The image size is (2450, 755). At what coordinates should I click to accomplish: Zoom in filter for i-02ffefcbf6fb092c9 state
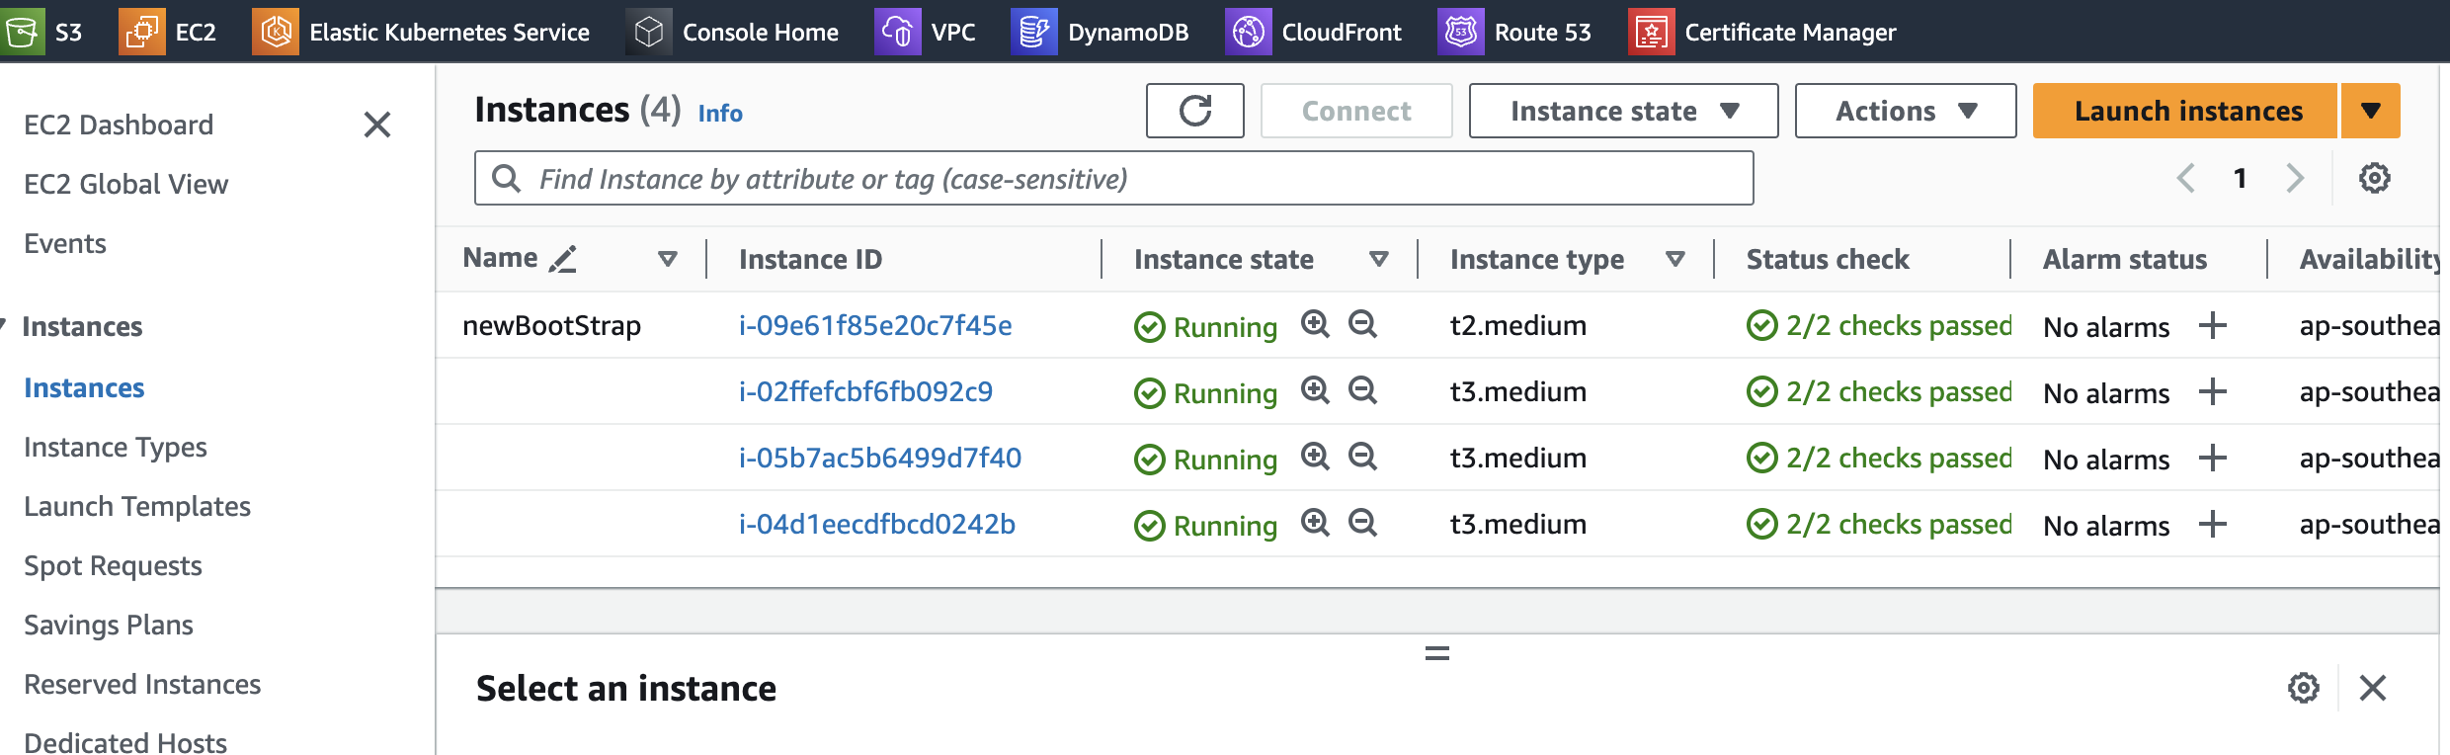(x=1315, y=390)
